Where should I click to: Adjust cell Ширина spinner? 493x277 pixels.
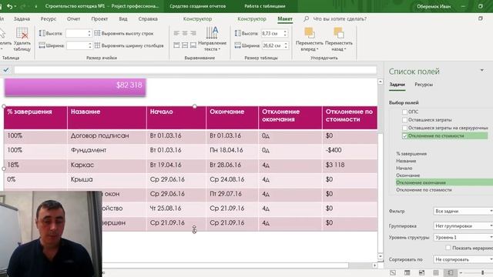pyautogui.click(x=90, y=45)
